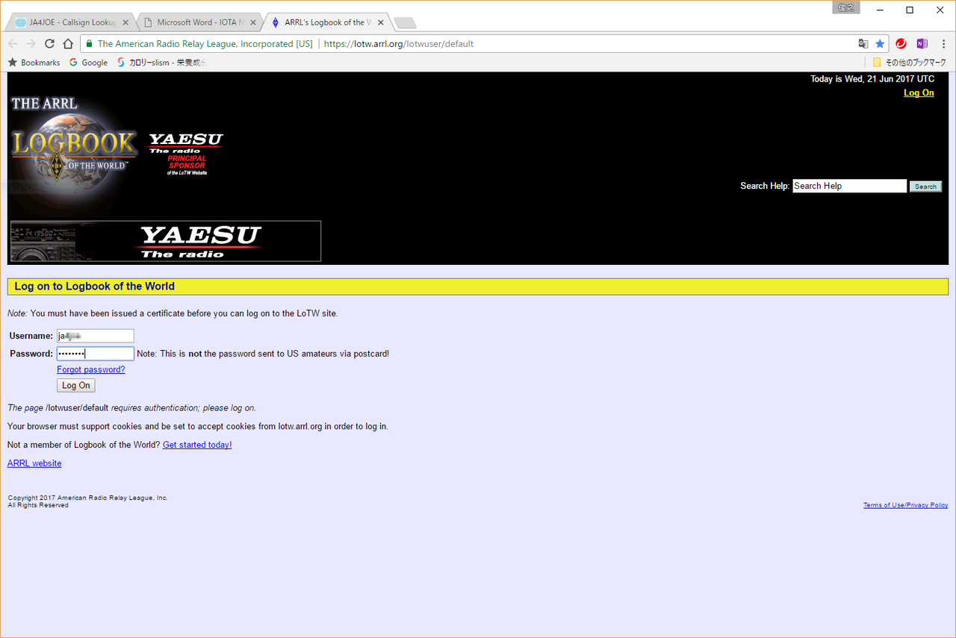Focus the Username field

click(x=96, y=336)
